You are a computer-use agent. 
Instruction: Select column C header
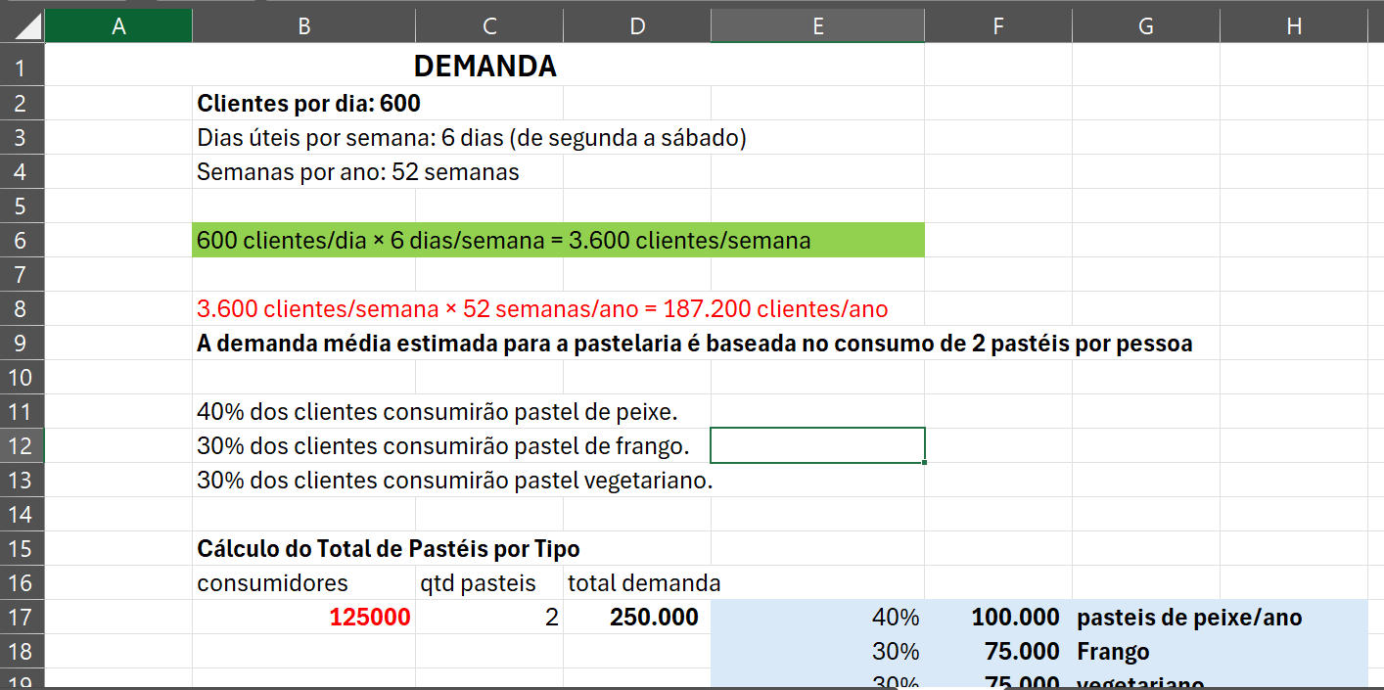[x=489, y=26]
